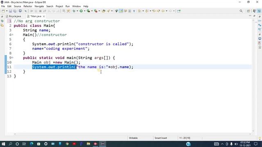This screenshot has width=262, height=147.
Task: Collapse main method fold at line 9
Action: point(13,58)
